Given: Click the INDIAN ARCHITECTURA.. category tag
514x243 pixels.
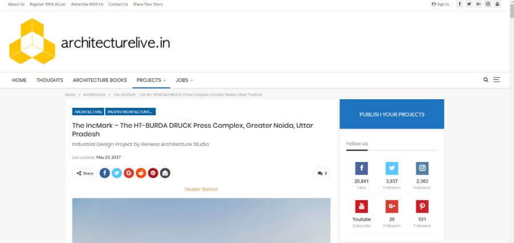Looking at the screenshot, I should coord(130,112).
